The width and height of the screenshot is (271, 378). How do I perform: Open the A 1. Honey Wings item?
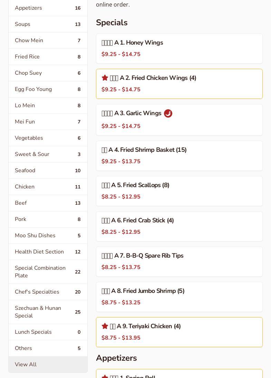tap(179, 48)
